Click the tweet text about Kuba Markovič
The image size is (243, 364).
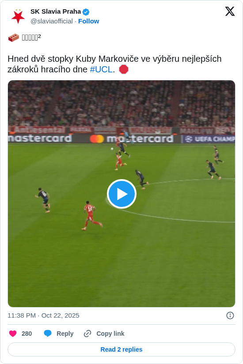114,64
